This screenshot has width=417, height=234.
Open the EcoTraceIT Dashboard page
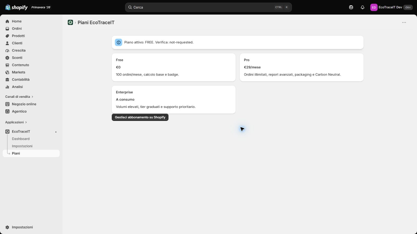point(31,139)
